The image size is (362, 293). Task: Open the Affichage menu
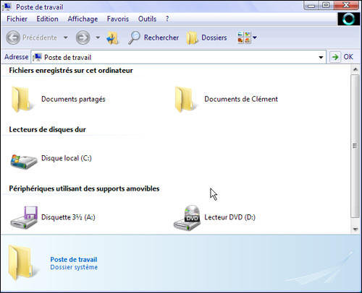click(x=83, y=19)
